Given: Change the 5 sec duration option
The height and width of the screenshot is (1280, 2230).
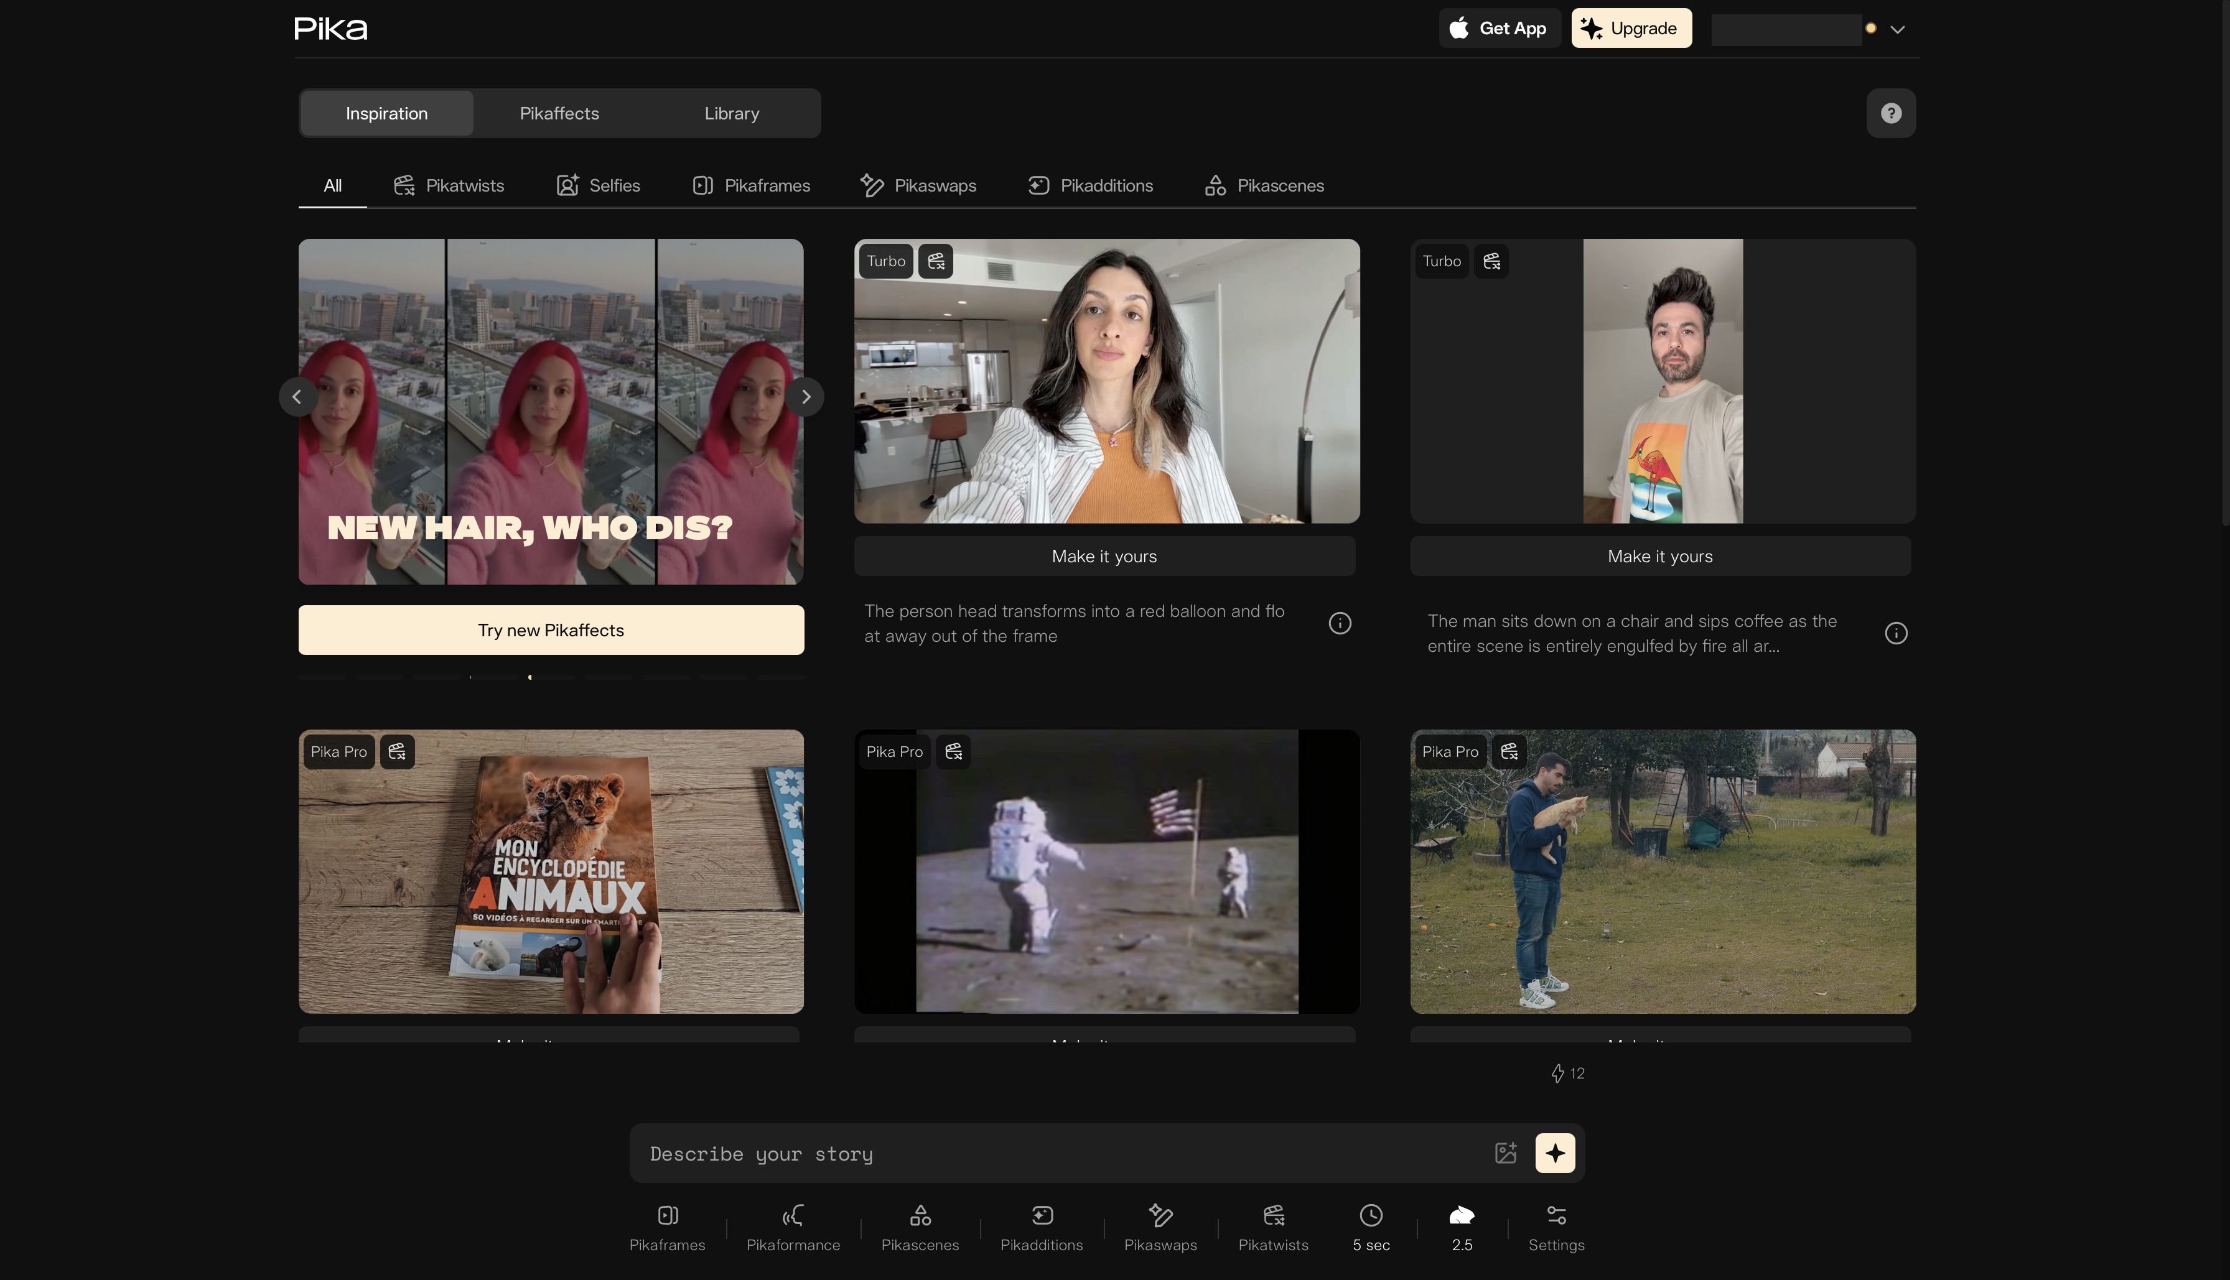Looking at the screenshot, I should pyautogui.click(x=1371, y=1227).
